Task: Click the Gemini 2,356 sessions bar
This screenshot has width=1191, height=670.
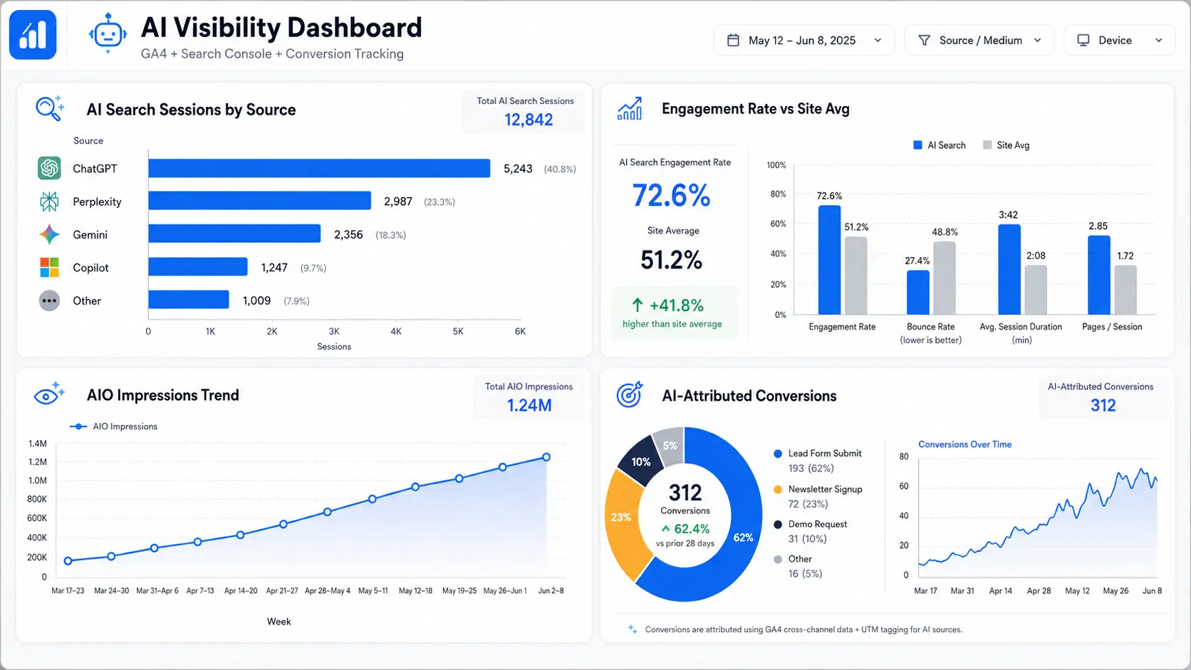Action: pos(235,234)
